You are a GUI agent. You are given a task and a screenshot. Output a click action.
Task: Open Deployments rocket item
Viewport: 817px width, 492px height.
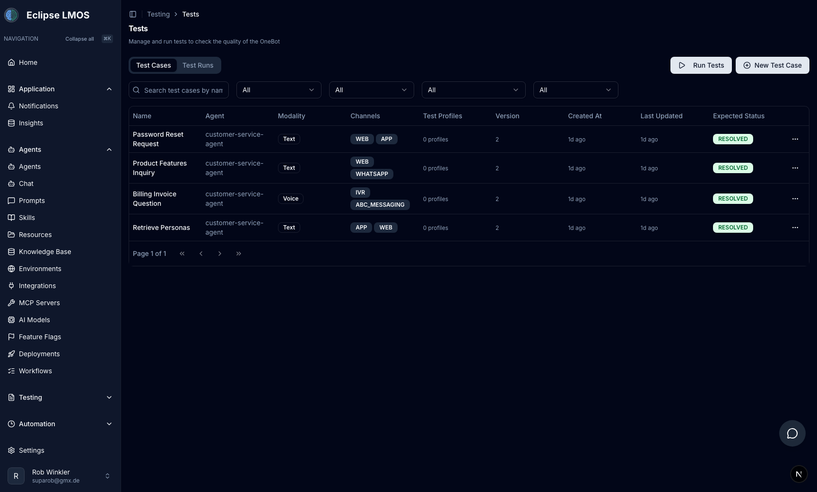coord(61,354)
